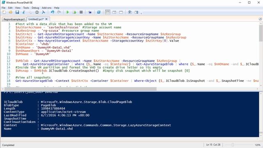Close the Untitled2.ps1 tab
Screen dimensions: 263x148
coord(46,19)
